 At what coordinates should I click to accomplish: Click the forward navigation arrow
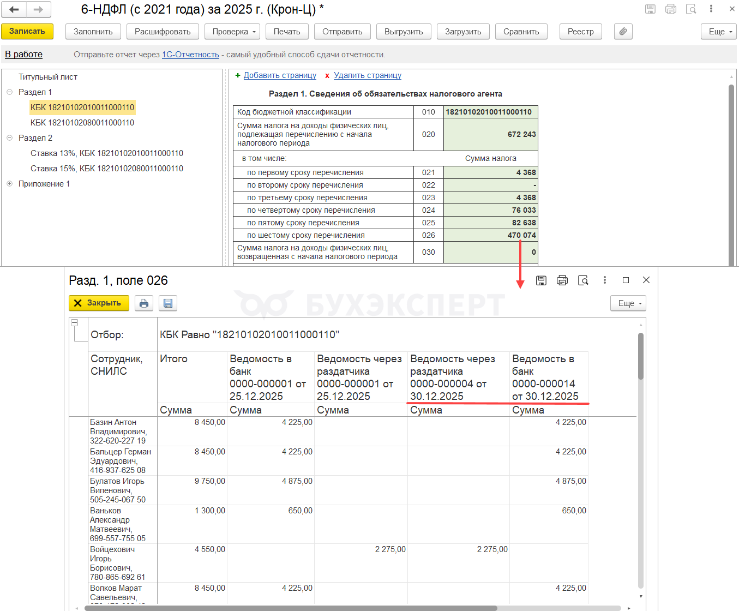[x=38, y=9]
